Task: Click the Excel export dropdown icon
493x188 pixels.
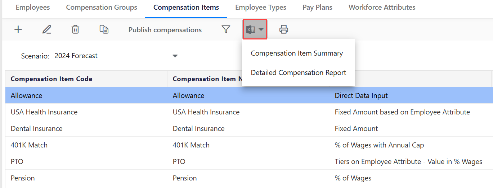Action: point(255,29)
